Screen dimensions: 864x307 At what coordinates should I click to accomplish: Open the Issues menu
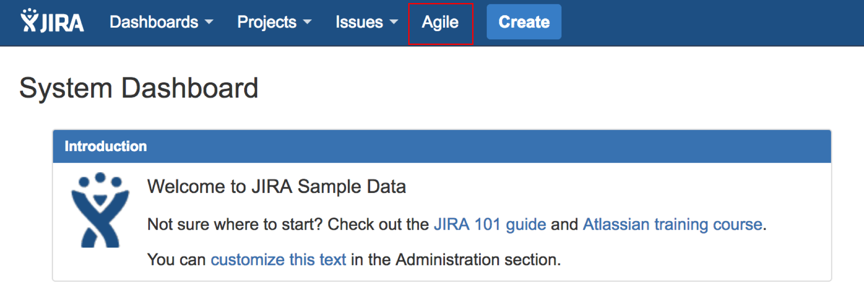coord(359,22)
